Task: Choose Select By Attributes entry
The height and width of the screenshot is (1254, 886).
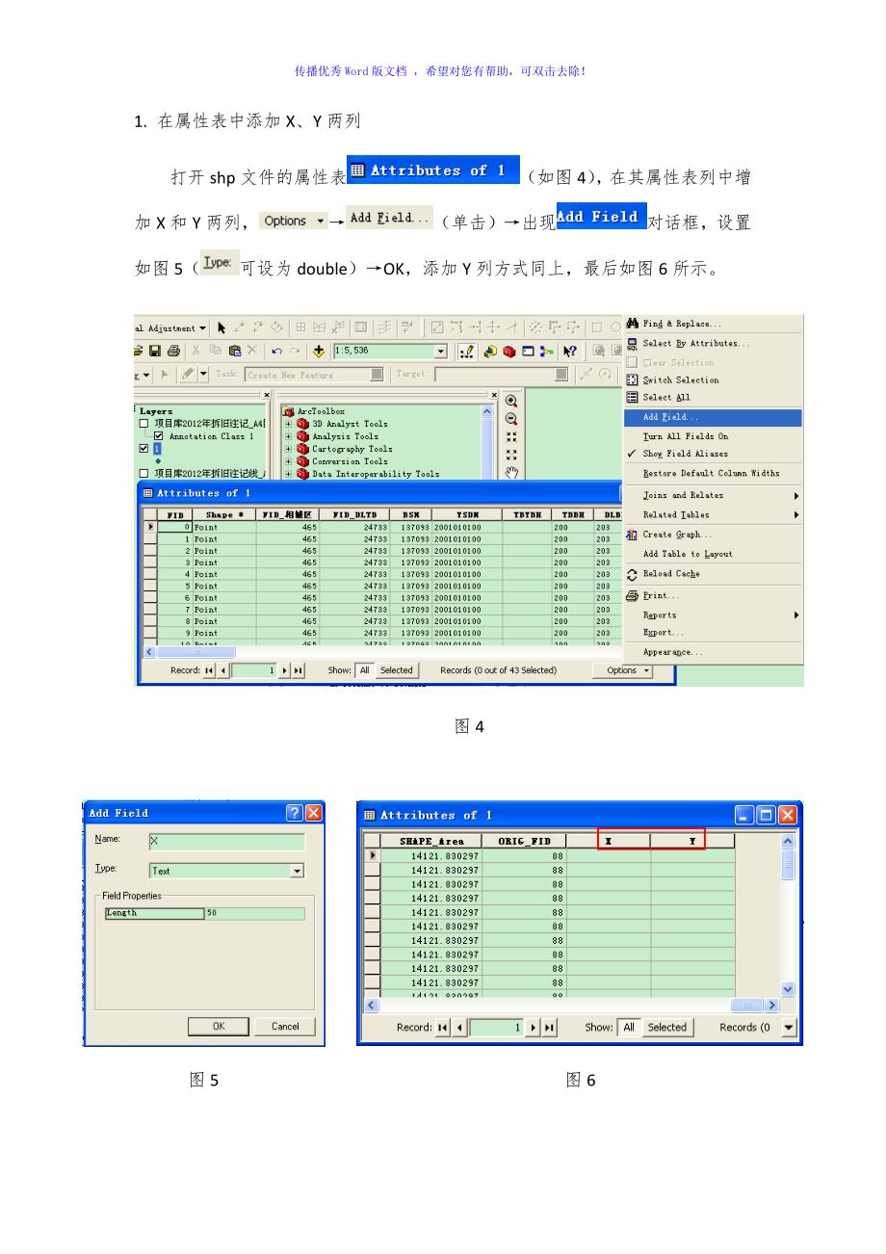Action: [x=714, y=343]
